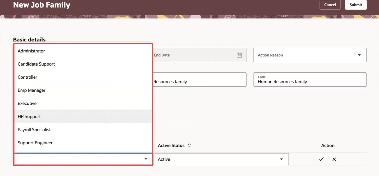Click the field showing Resources family
379x176 pixels.
199,80
